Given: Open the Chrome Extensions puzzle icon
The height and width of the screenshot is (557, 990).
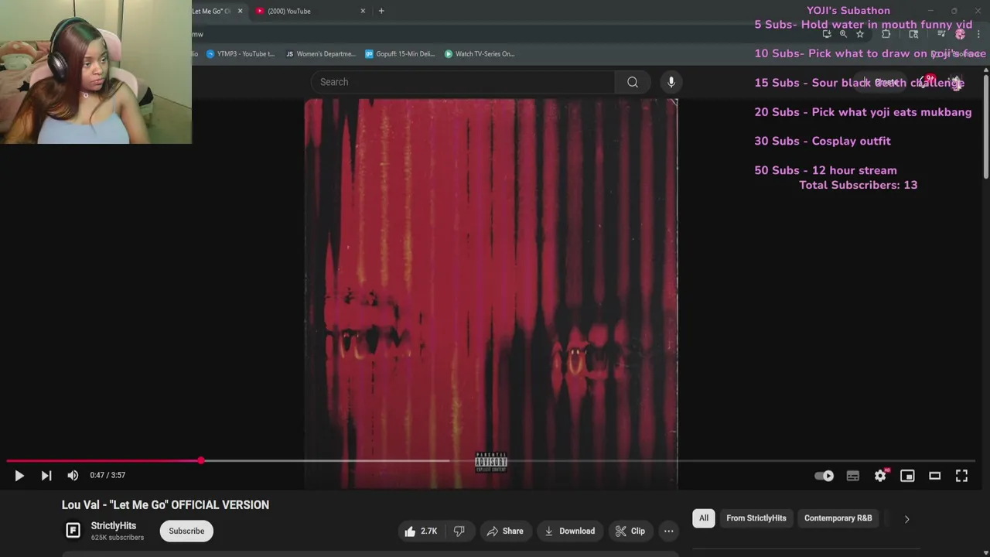Looking at the screenshot, I should 886,34.
